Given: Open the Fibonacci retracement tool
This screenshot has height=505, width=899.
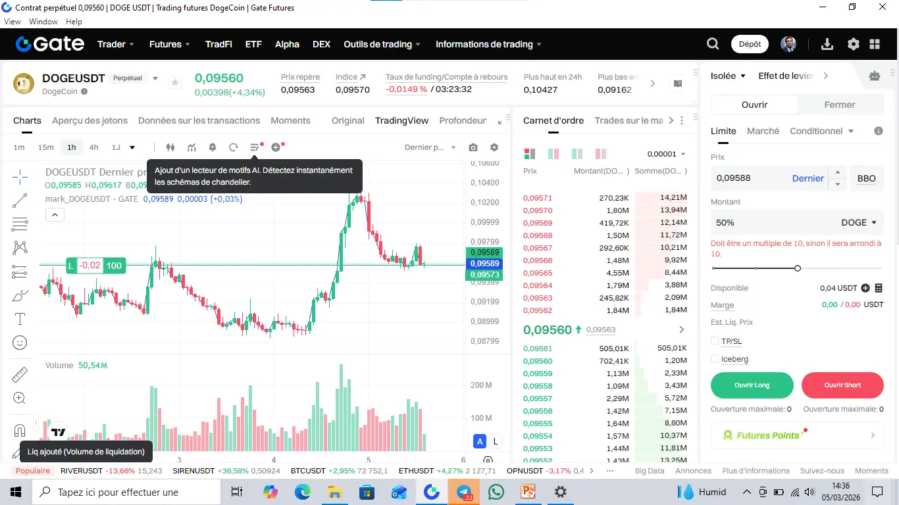Looking at the screenshot, I should 20,224.
